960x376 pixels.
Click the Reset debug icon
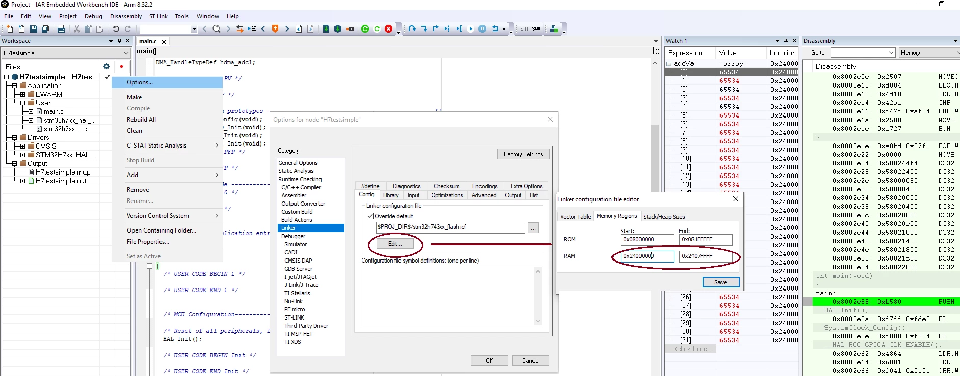pos(495,29)
